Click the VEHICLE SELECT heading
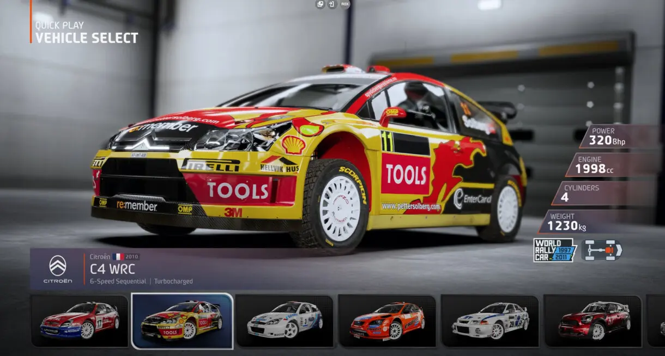This screenshot has width=665, height=356. pyautogui.click(x=87, y=38)
